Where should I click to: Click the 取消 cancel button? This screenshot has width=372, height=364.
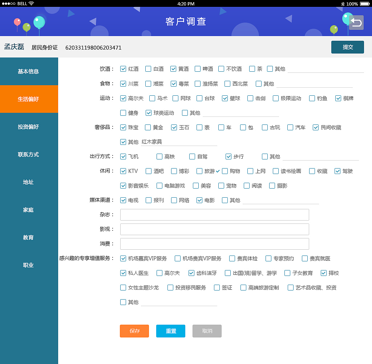point(207,331)
